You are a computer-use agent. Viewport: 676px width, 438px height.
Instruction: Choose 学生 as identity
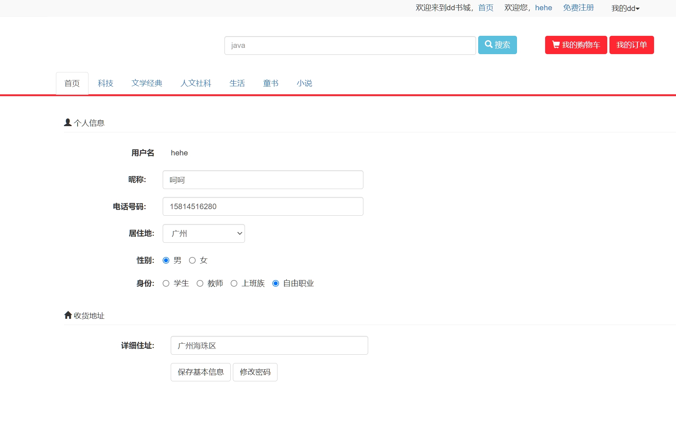(166, 283)
